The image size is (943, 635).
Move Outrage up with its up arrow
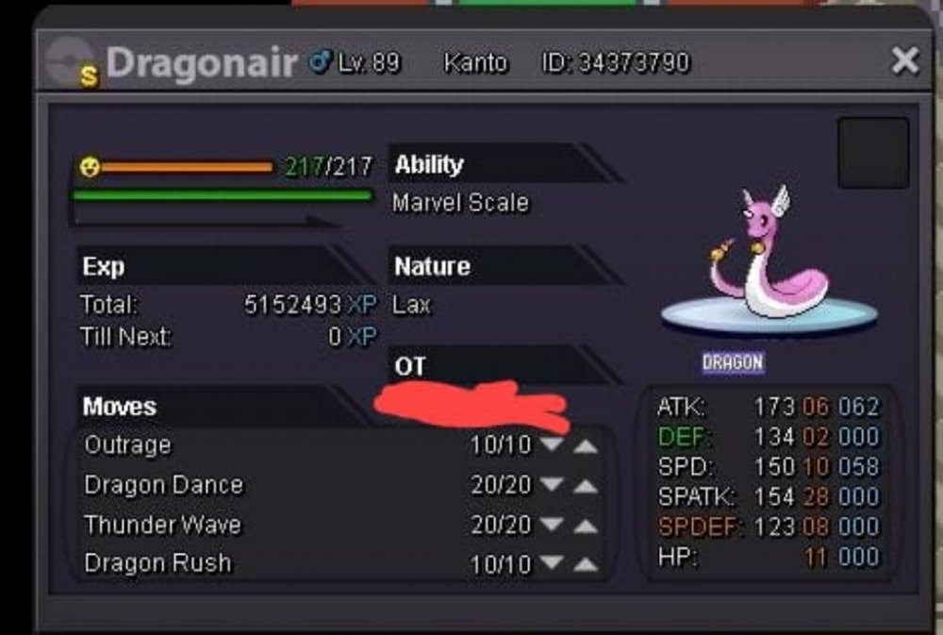point(586,446)
